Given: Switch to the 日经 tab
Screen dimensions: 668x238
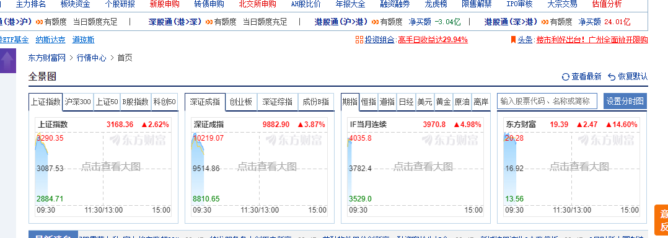Looking at the screenshot, I should [x=406, y=102].
